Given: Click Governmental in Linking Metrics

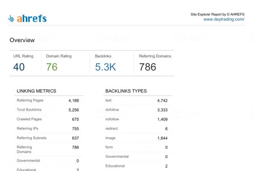Looking at the screenshot, I should pos(28,161).
